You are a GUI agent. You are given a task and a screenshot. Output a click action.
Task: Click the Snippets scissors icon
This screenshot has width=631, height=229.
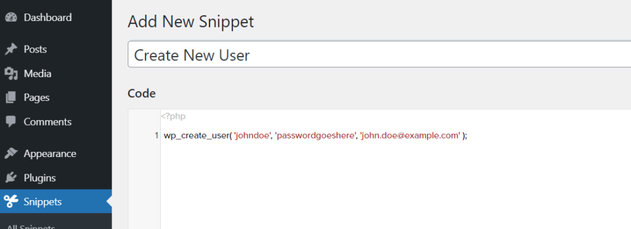(x=11, y=202)
